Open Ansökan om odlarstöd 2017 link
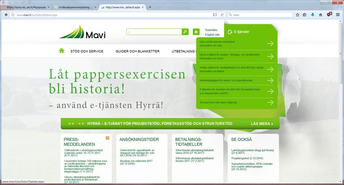Viewport: 344px width, 185px height. click(x=136, y=162)
